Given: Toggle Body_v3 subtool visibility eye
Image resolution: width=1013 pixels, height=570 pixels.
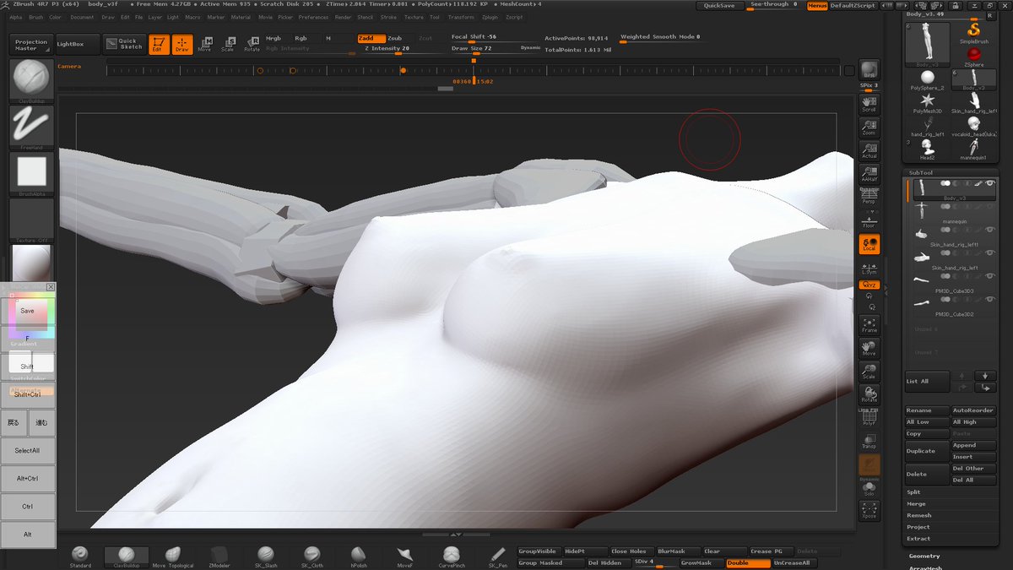Looking at the screenshot, I should pos(990,183).
